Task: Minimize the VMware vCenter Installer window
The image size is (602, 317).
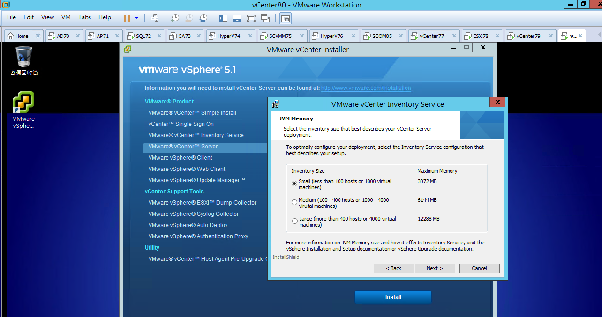Action: (x=453, y=47)
